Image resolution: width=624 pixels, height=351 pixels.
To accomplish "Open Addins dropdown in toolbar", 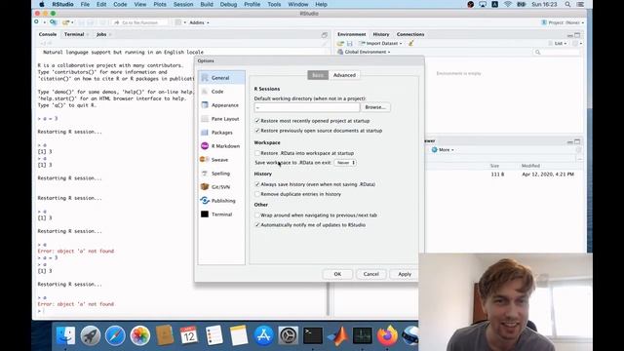I will (x=199, y=22).
